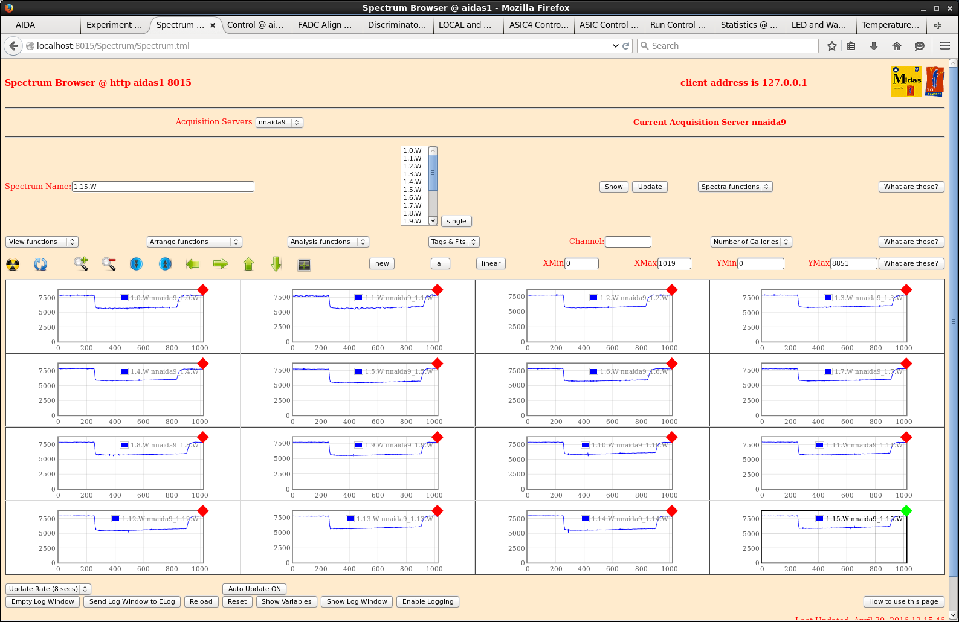Toggle the Auto Update ON button
Image resolution: width=959 pixels, height=622 pixels.
(254, 589)
